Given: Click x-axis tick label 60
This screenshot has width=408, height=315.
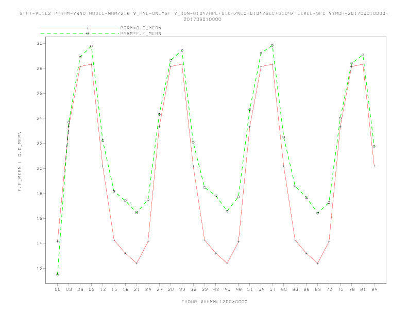Looking at the screenshot, I should (284, 289).
